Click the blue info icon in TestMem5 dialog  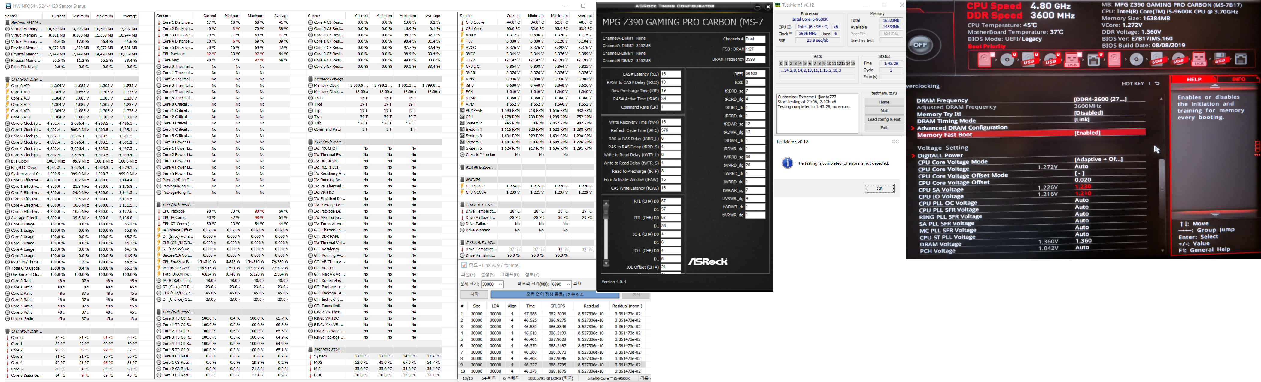coord(787,163)
